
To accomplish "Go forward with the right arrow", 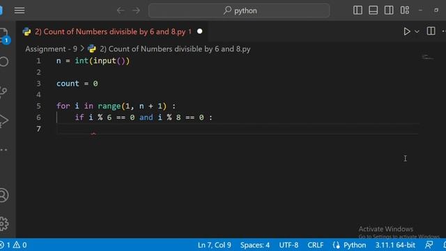I will (137, 10).
